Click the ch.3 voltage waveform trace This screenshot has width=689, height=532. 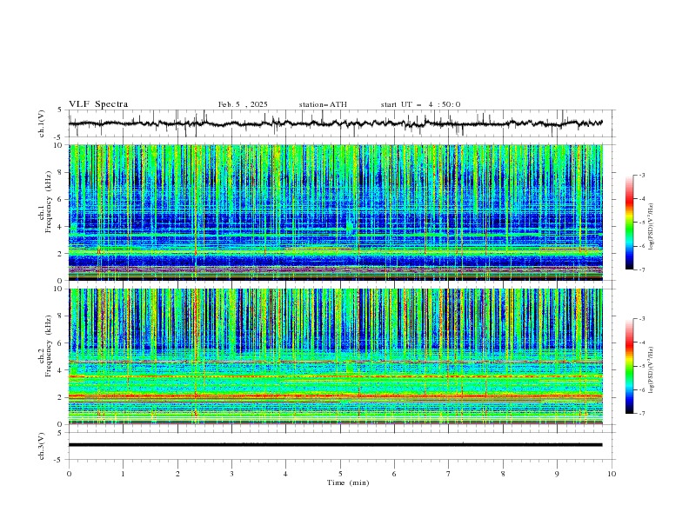(335, 445)
